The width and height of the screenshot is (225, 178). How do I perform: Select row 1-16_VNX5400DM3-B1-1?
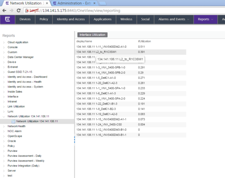point(131,135)
